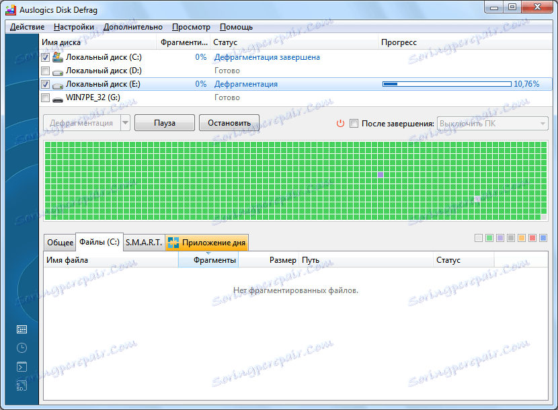Click the green legend color swatch
The image size is (558, 410).
489,238
